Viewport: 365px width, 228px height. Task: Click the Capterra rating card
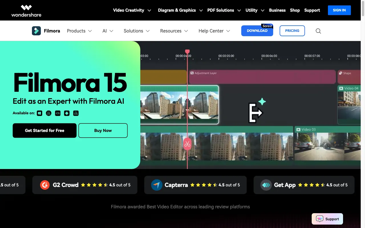tap(195, 185)
